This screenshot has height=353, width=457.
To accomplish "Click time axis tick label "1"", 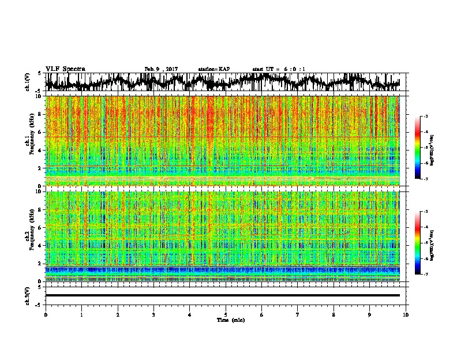I will tap(81, 315).
